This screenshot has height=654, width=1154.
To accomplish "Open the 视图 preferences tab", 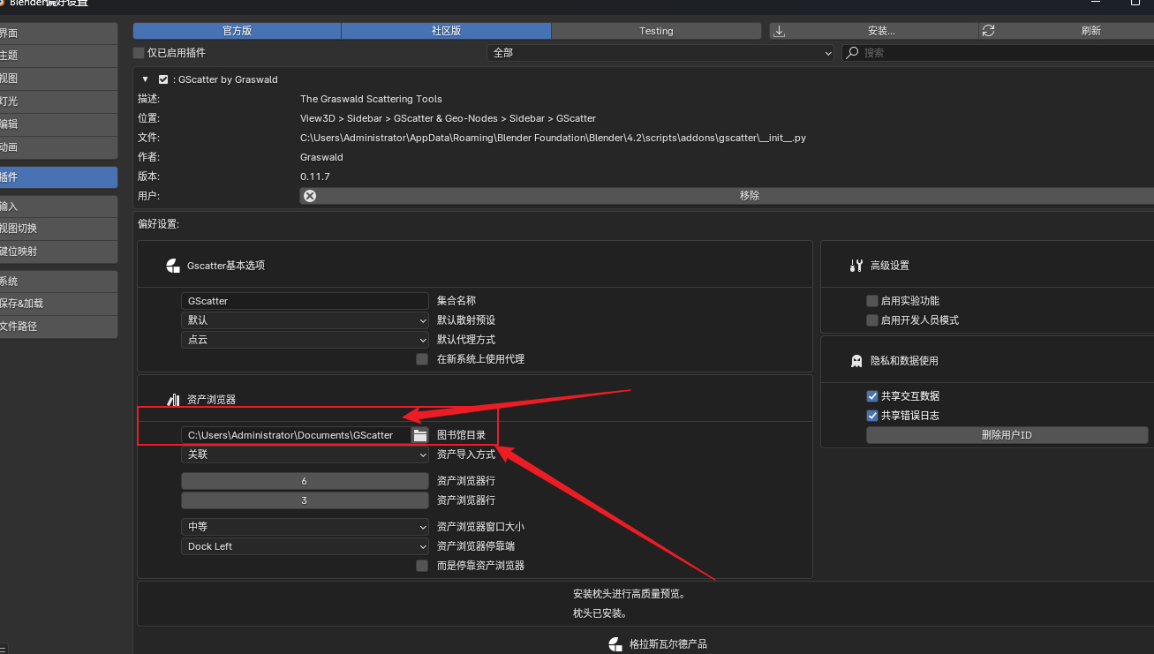I will tap(58, 79).
